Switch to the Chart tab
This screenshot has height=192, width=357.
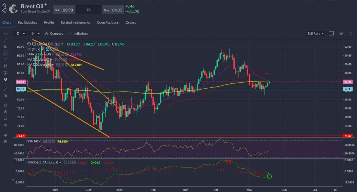tap(6, 22)
